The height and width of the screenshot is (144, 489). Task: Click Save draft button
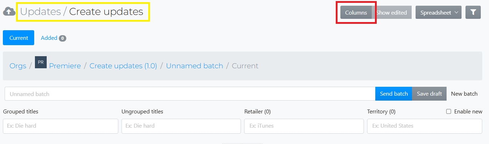click(429, 94)
